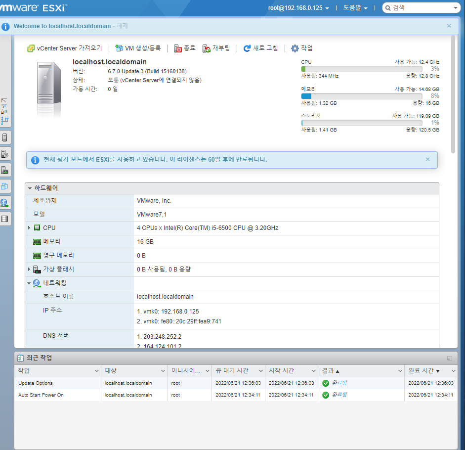Click the 최근 작업 clipboard icon
465x450 pixels.
(x=20, y=358)
